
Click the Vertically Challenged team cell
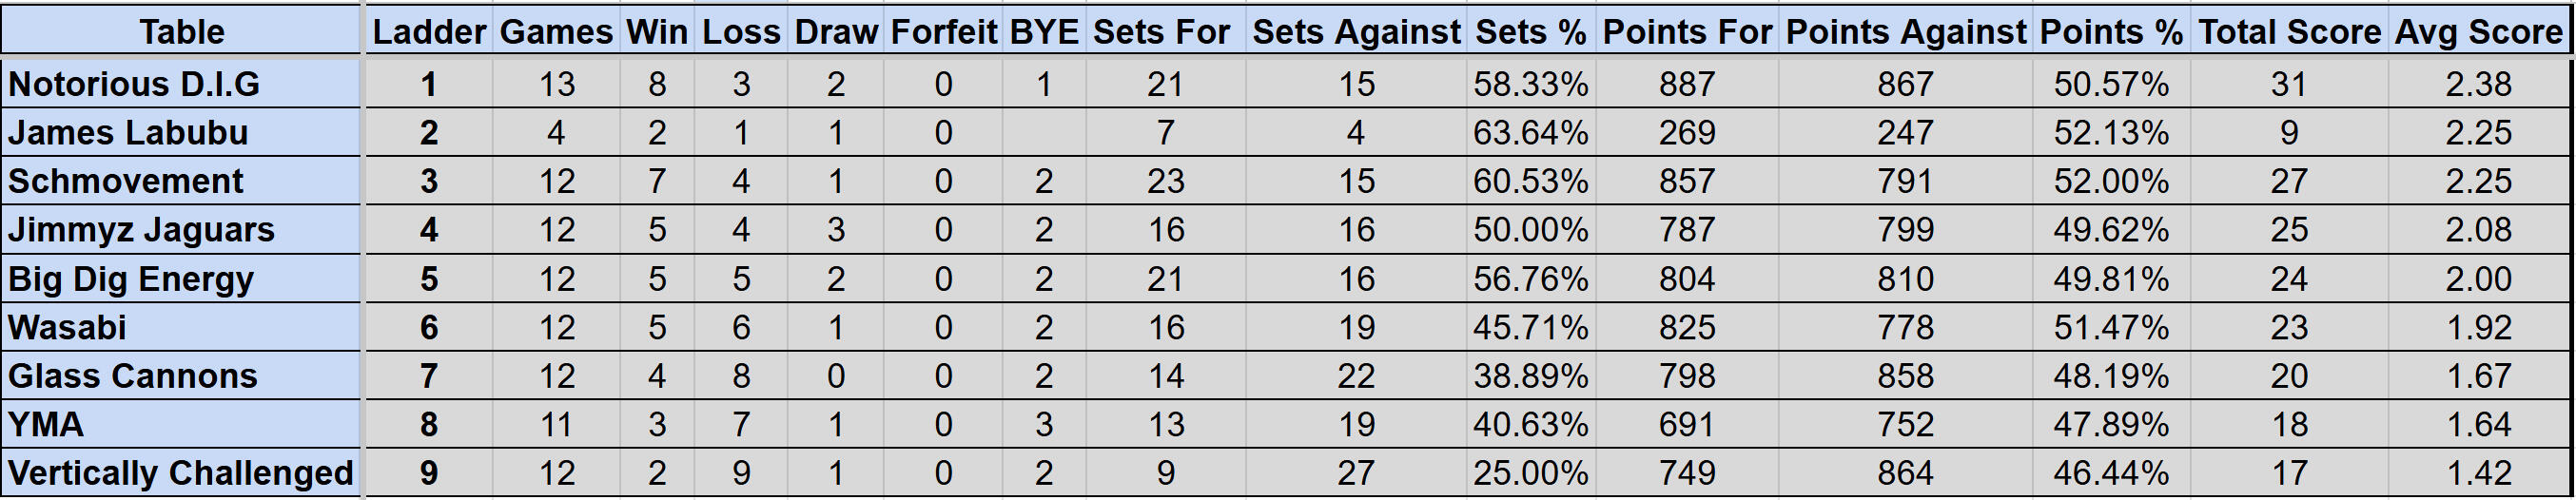pyautogui.click(x=180, y=473)
